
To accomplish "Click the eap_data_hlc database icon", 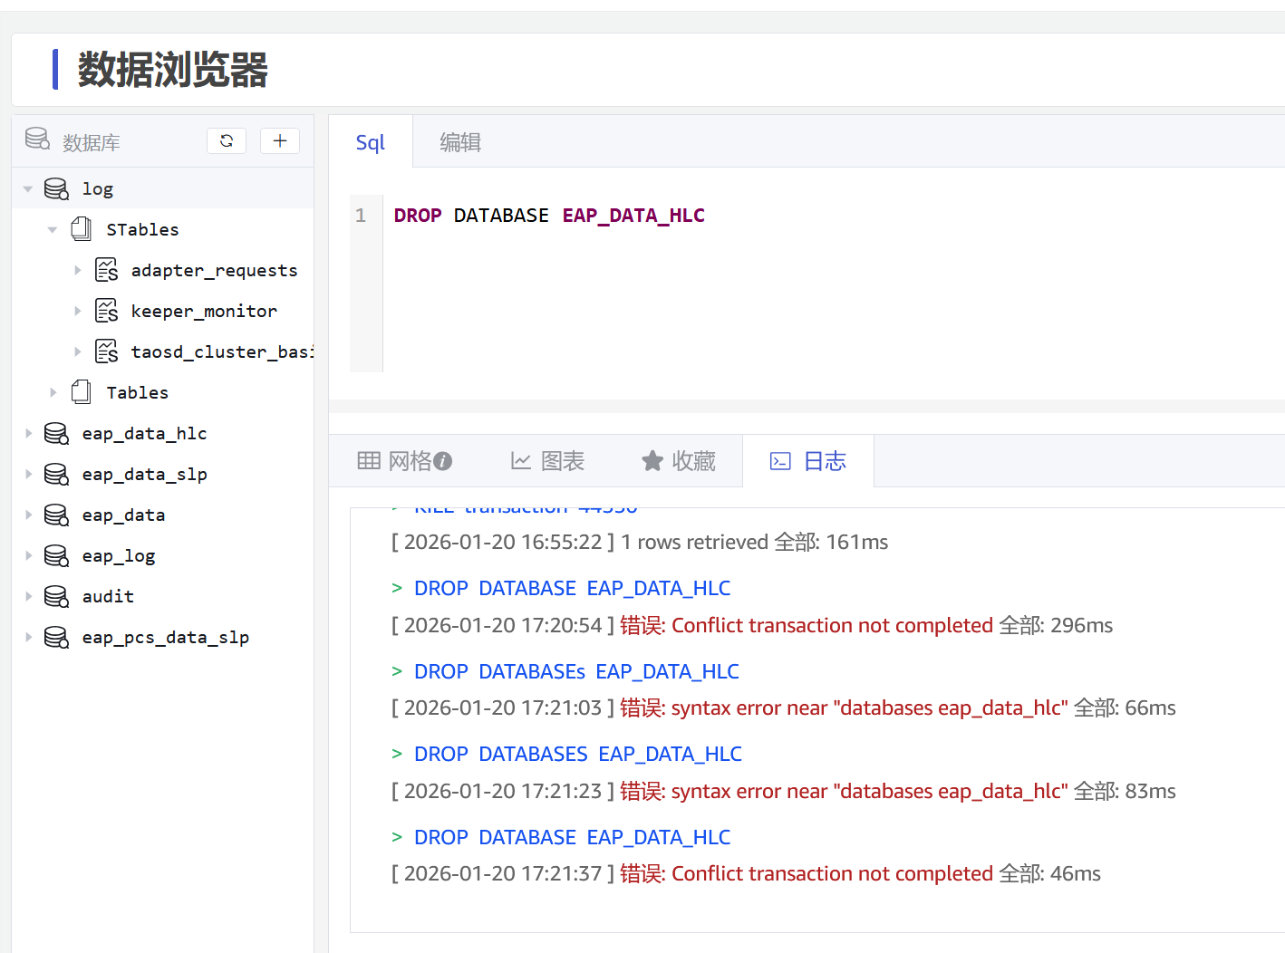I will point(56,433).
